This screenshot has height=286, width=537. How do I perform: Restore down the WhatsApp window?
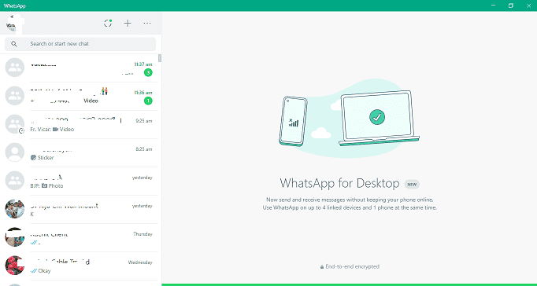tap(511, 5)
